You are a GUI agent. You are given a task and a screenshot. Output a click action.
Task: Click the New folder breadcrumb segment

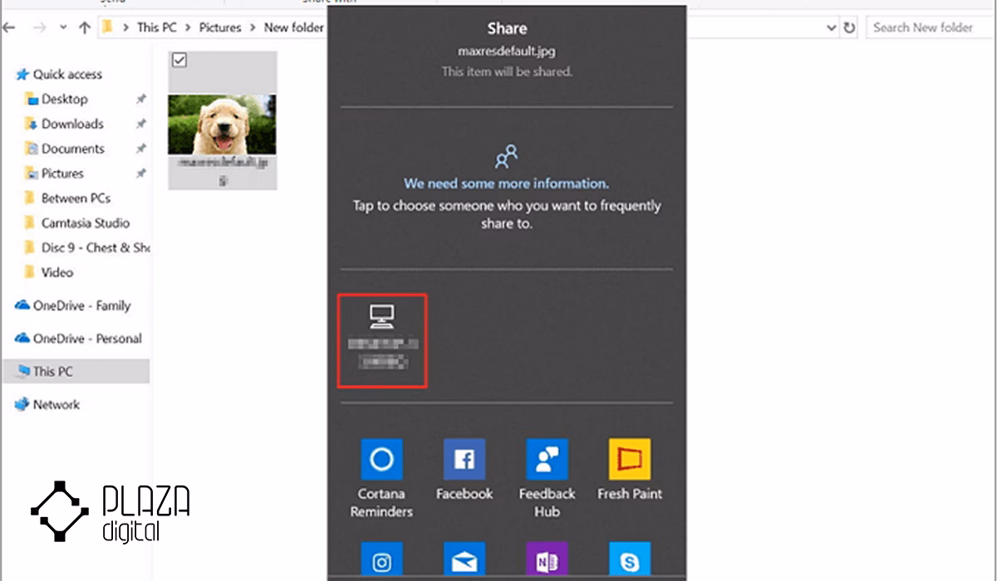click(293, 27)
